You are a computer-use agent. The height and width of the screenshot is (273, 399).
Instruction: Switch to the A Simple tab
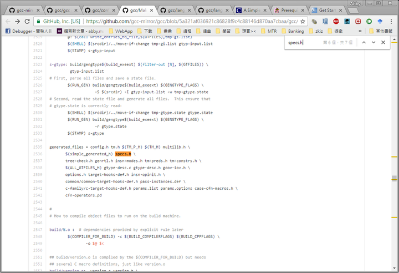pos(251,10)
